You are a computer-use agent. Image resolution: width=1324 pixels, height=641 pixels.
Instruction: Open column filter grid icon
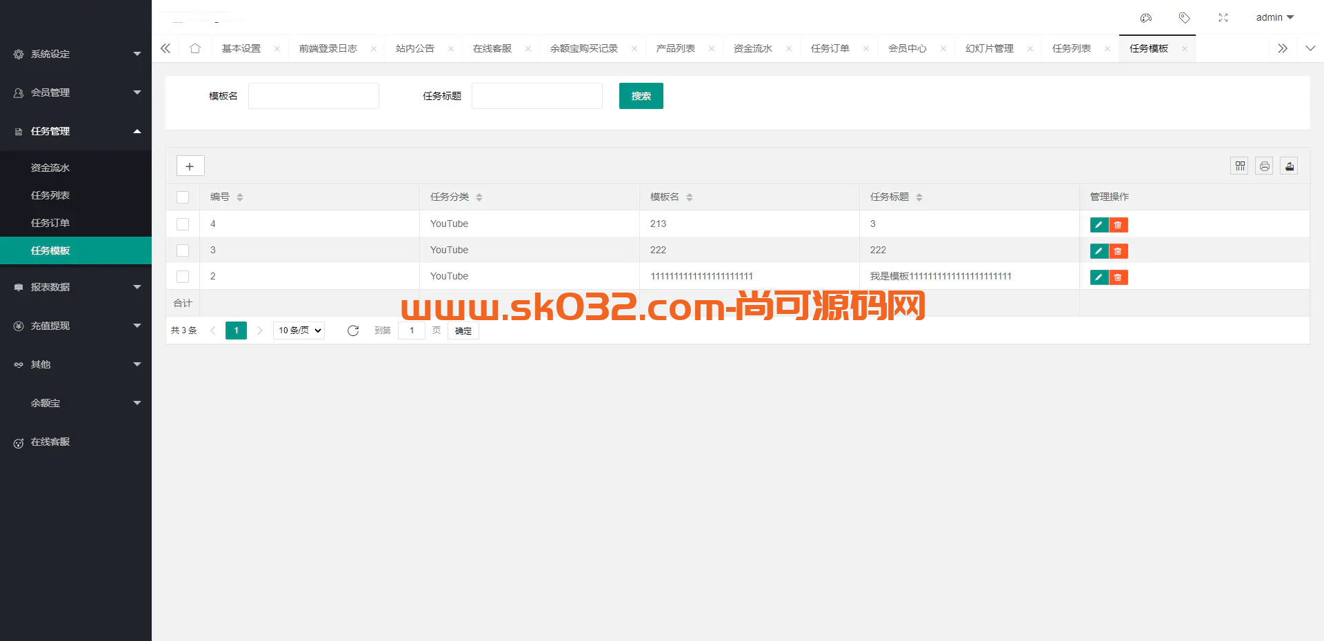click(1239, 166)
